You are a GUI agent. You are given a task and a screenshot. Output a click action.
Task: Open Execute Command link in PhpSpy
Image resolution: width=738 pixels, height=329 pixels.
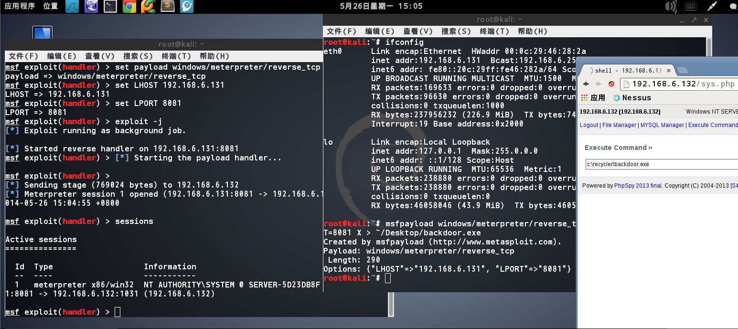tap(713, 125)
